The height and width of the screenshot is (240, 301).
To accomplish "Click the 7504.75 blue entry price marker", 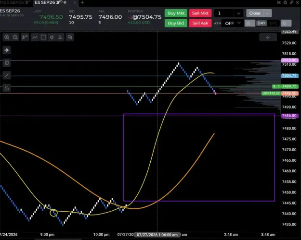I will [x=289, y=75].
